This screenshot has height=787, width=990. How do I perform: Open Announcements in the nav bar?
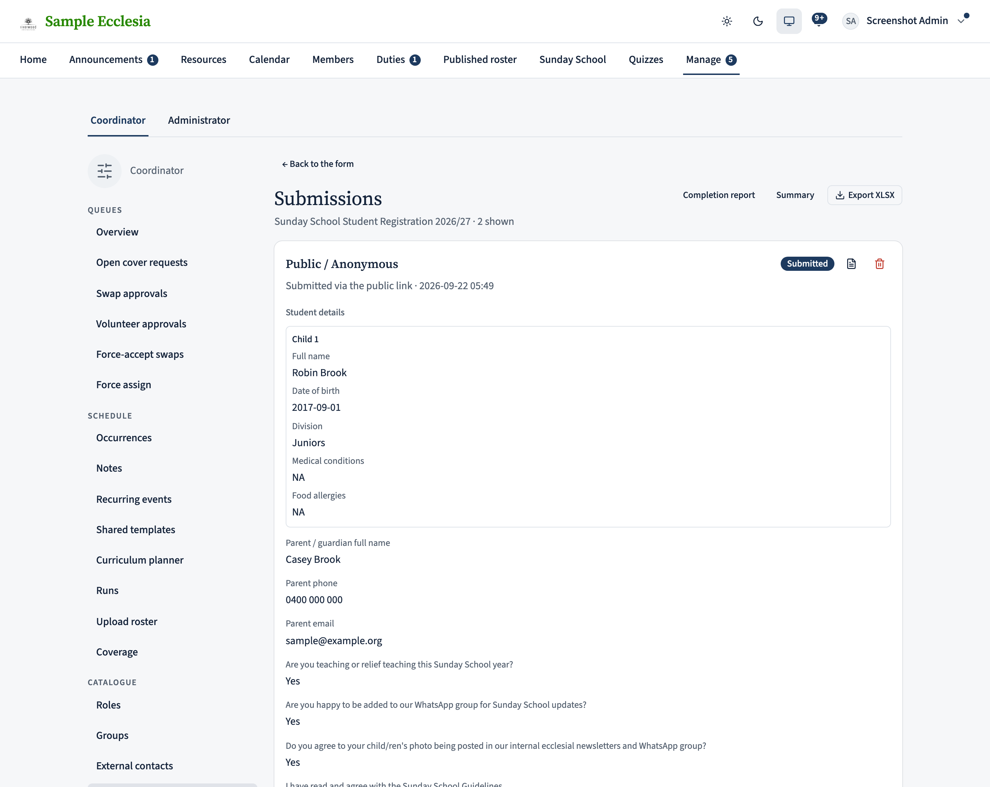113,60
